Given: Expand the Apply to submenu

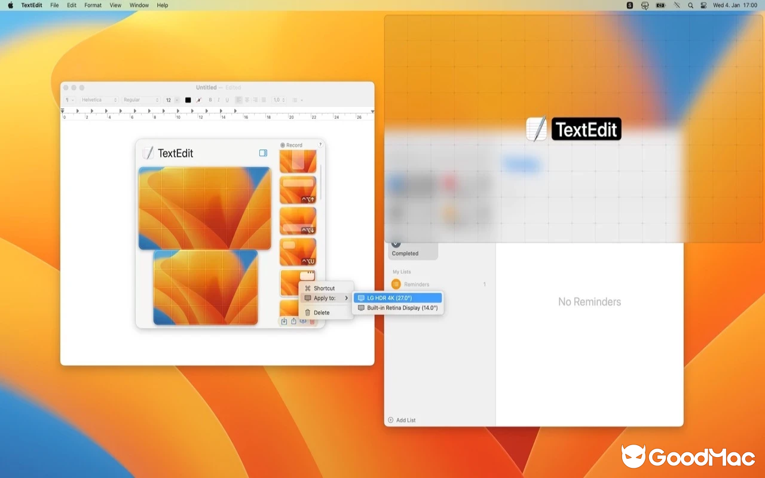Looking at the screenshot, I should pos(326,298).
